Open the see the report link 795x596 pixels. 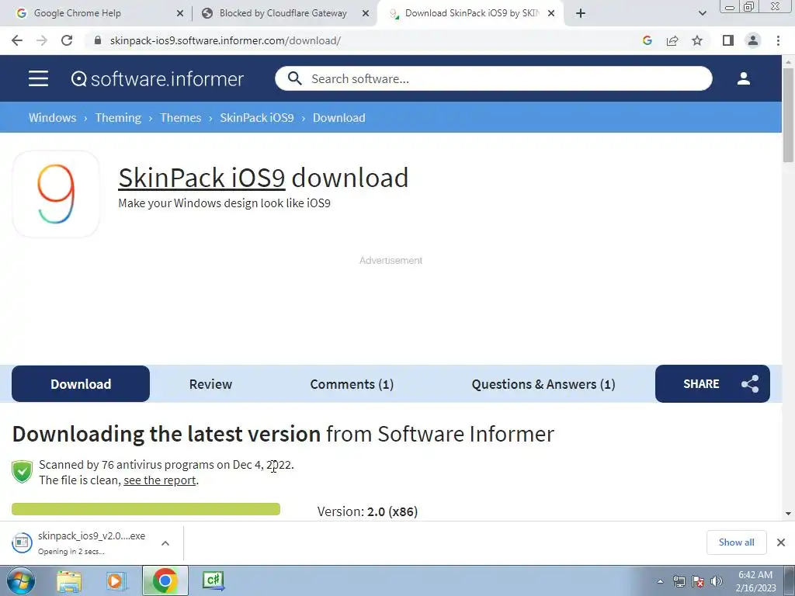160,480
